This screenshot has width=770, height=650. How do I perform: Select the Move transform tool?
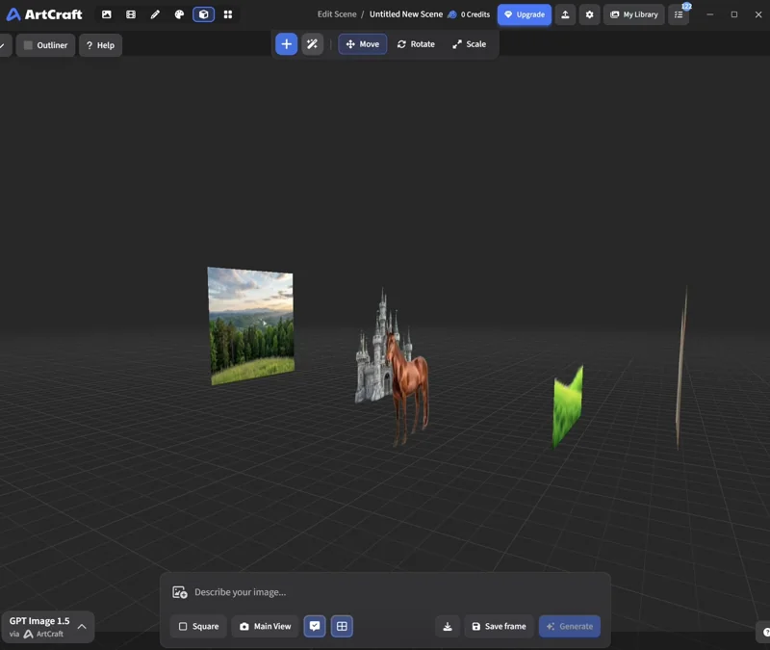(363, 44)
